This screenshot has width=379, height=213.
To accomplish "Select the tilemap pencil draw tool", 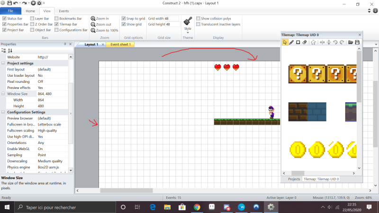I will 291,42.
